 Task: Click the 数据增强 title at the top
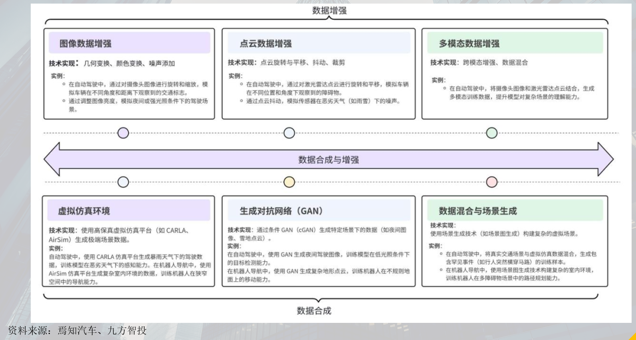[x=329, y=11]
